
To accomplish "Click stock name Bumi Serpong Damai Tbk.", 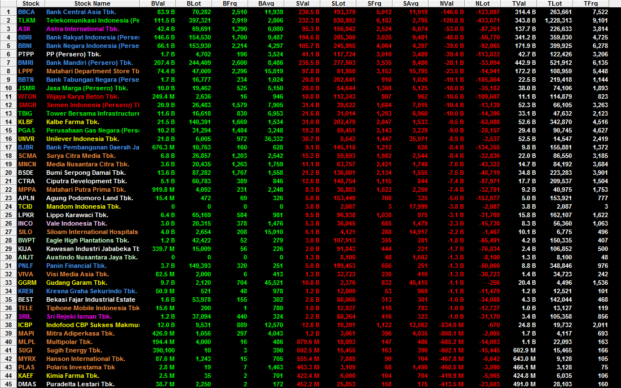I will (x=86, y=173).
